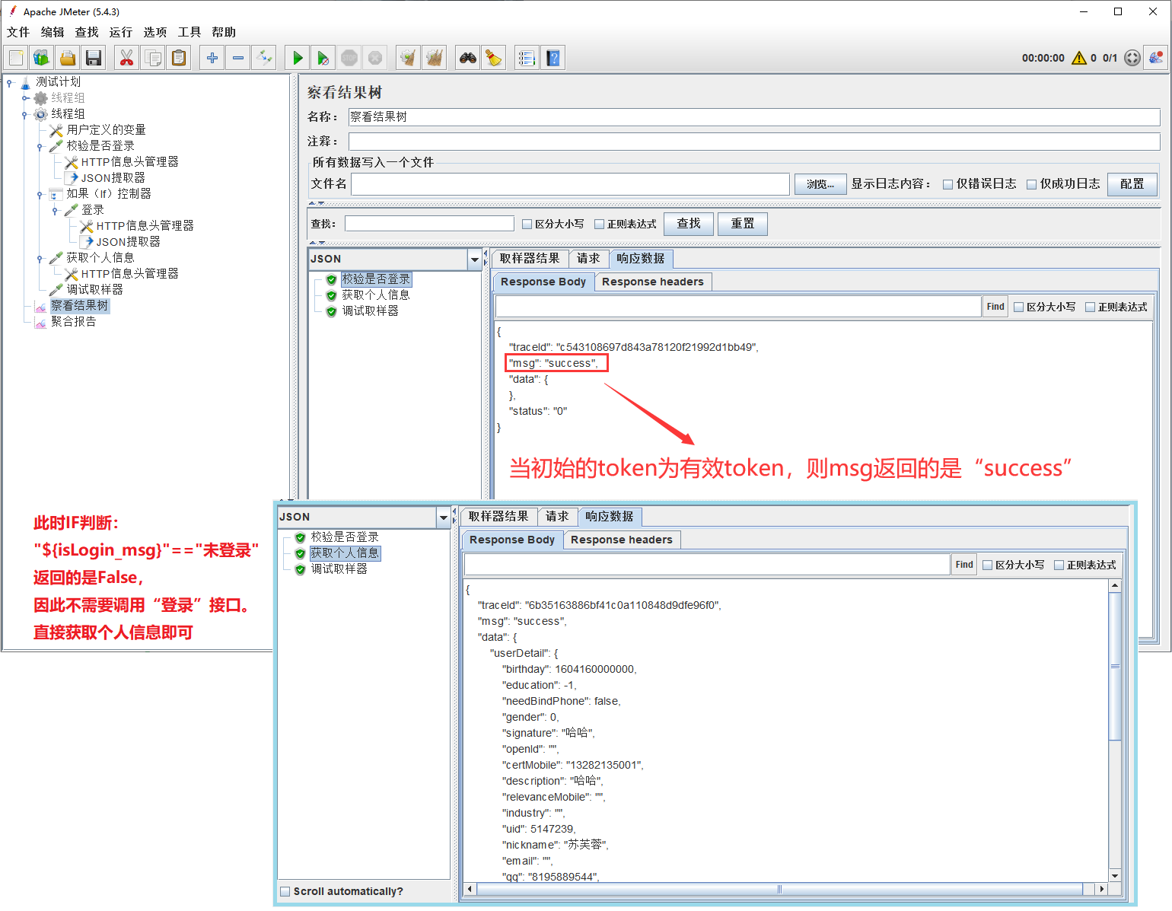Screen dimensions: 1172x911
Task: Open the JSON renderer dropdown in results panel
Action: click(x=475, y=260)
